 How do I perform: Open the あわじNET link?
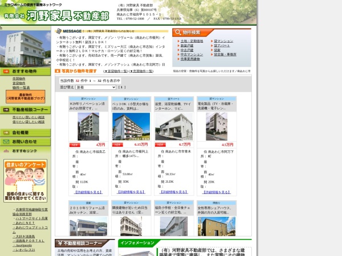tap(25, 223)
